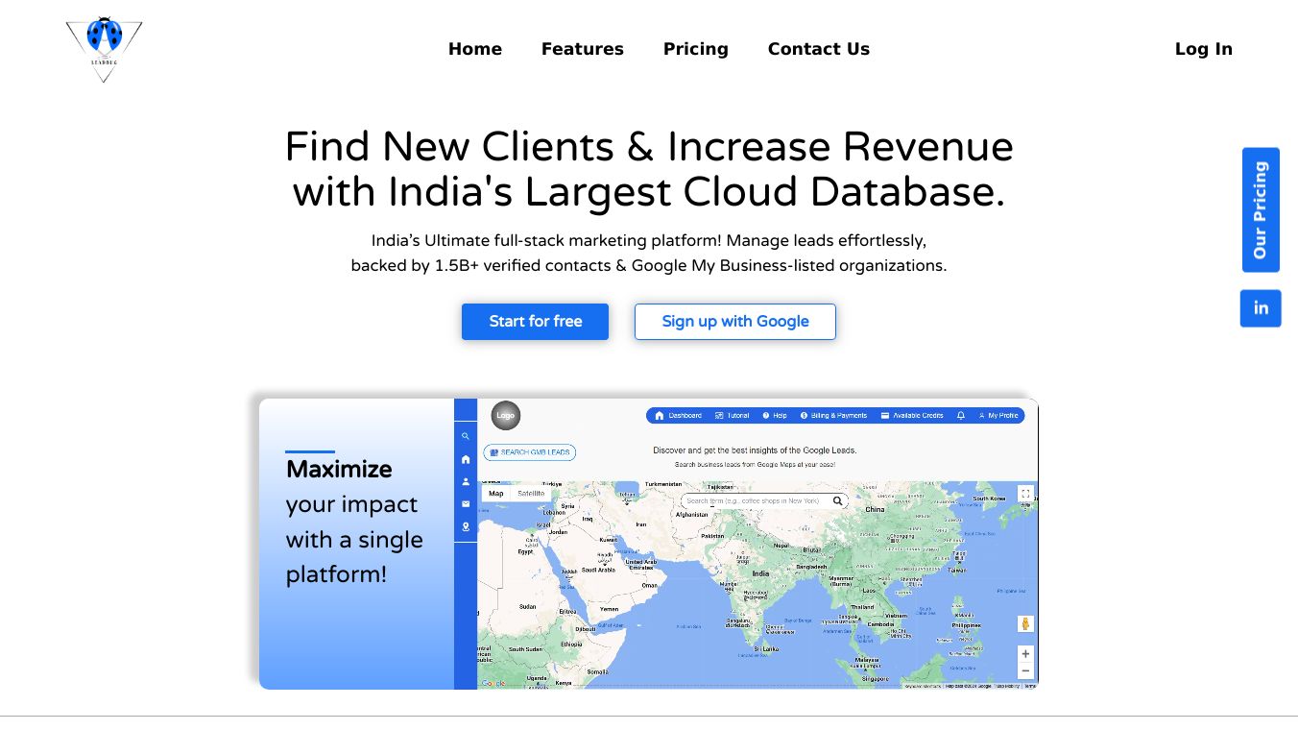Click the magnifier in the map search box
This screenshot has width=1298, height=730.
point(837,500)
